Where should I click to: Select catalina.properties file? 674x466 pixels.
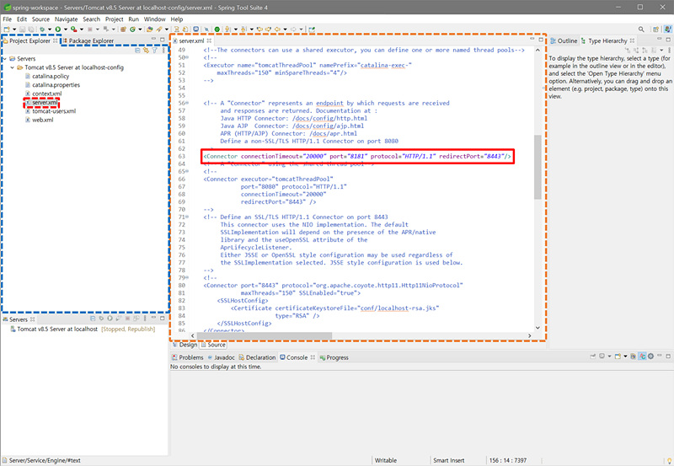[53, 84]
